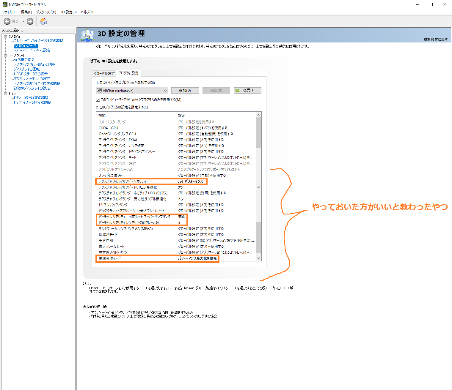
Task: Open the 3D 設定(3) menu
Action: coord(68,12)
